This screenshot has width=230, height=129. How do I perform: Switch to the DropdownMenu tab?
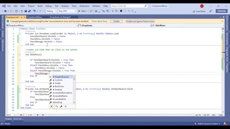(x=34, y=17)
